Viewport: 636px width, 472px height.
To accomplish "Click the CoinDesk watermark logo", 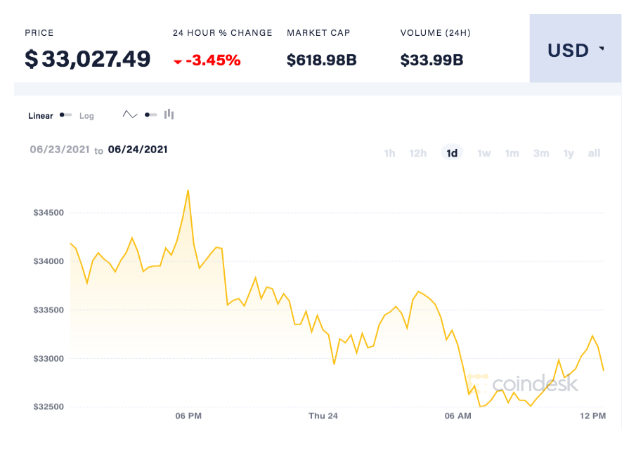I will [524, 383].
